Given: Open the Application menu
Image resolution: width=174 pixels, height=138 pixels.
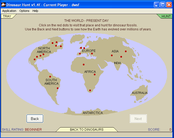Looking at the screenshot, I should tap(9, 11).
